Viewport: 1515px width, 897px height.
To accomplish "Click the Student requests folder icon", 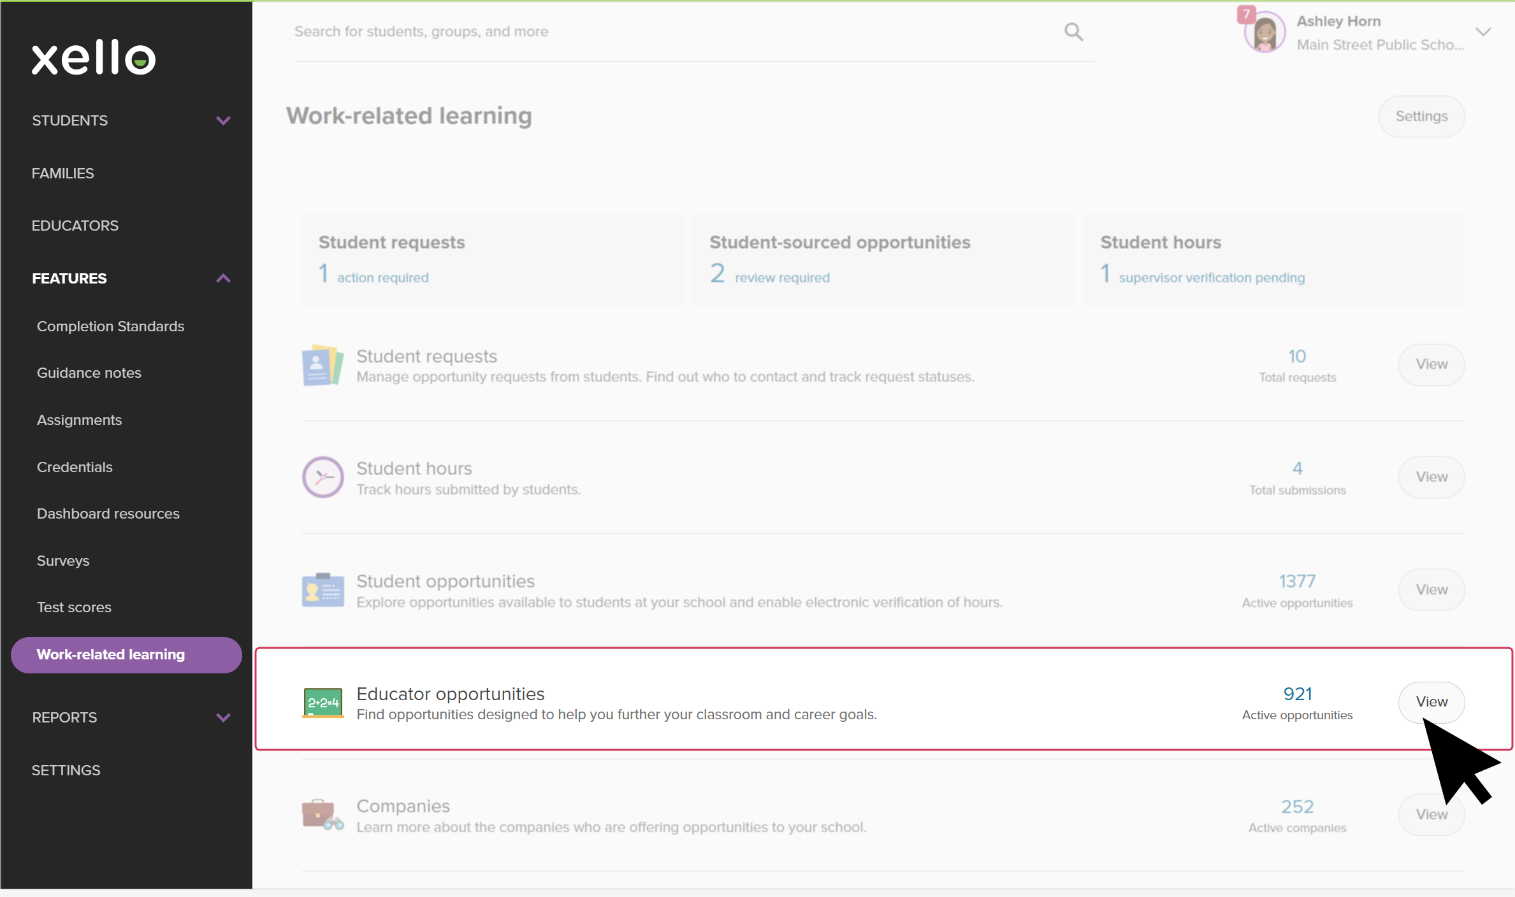I will pyautogui.click(x=323, y=365).
